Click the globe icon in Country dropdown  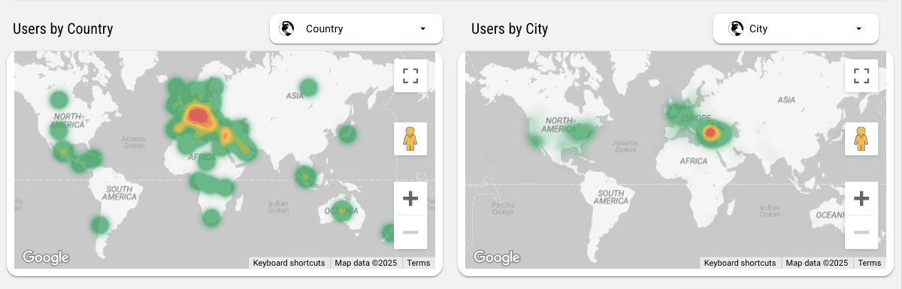286,29
